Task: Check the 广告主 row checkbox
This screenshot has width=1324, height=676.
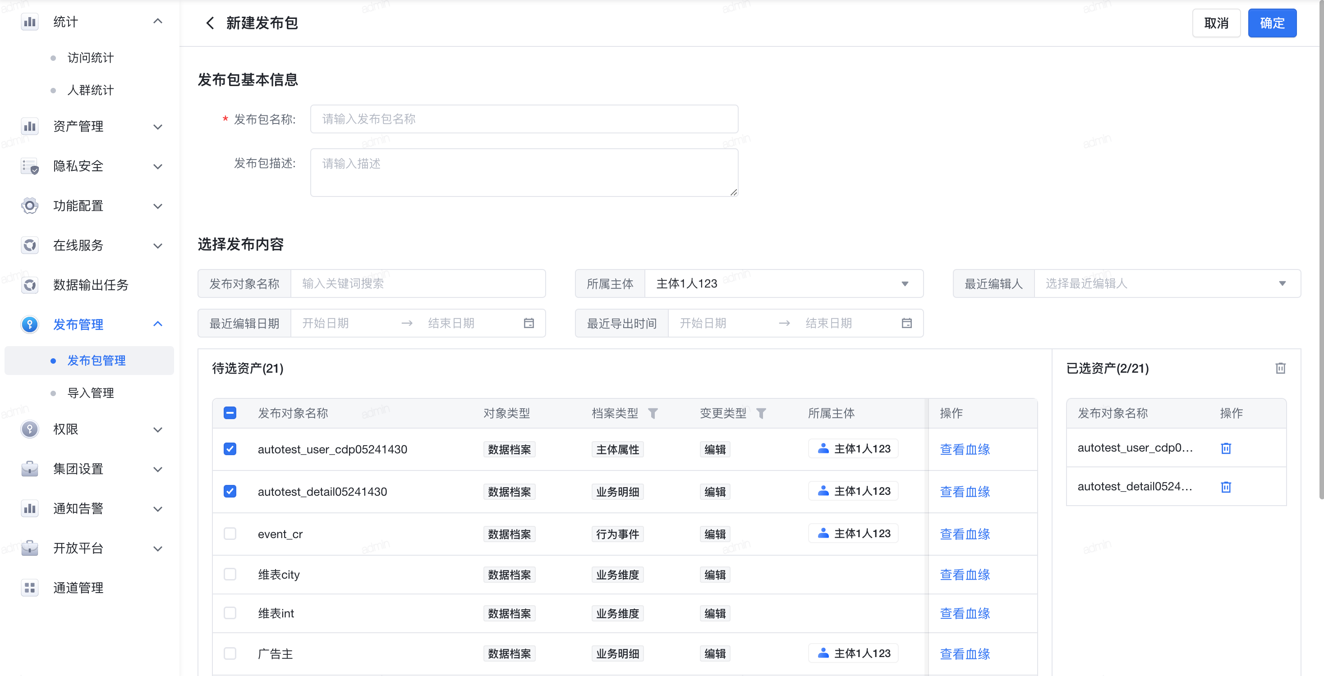Action: [x=230, y=653]
